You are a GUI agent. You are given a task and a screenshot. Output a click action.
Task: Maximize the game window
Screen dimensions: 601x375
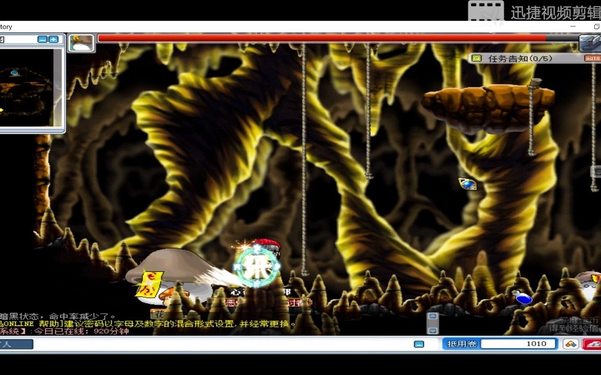(597, 27)
